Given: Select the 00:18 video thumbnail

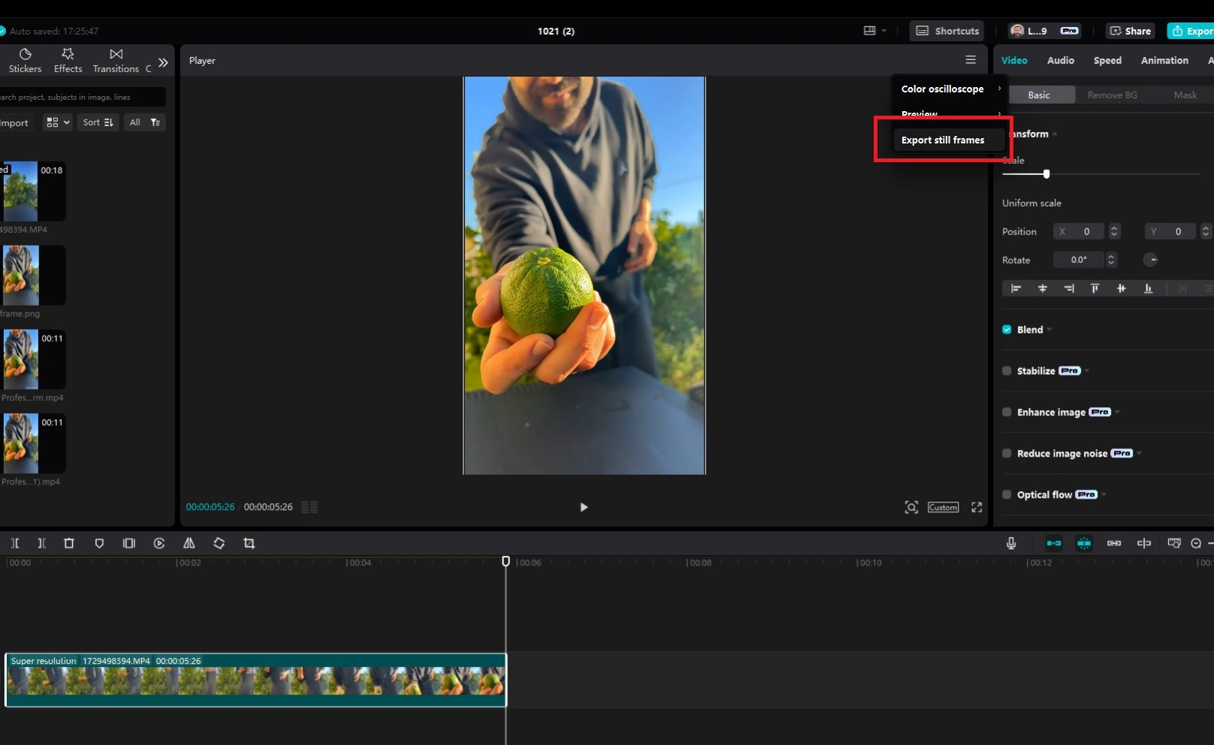Looking at the screenshot, I should (x=33, y=191).
